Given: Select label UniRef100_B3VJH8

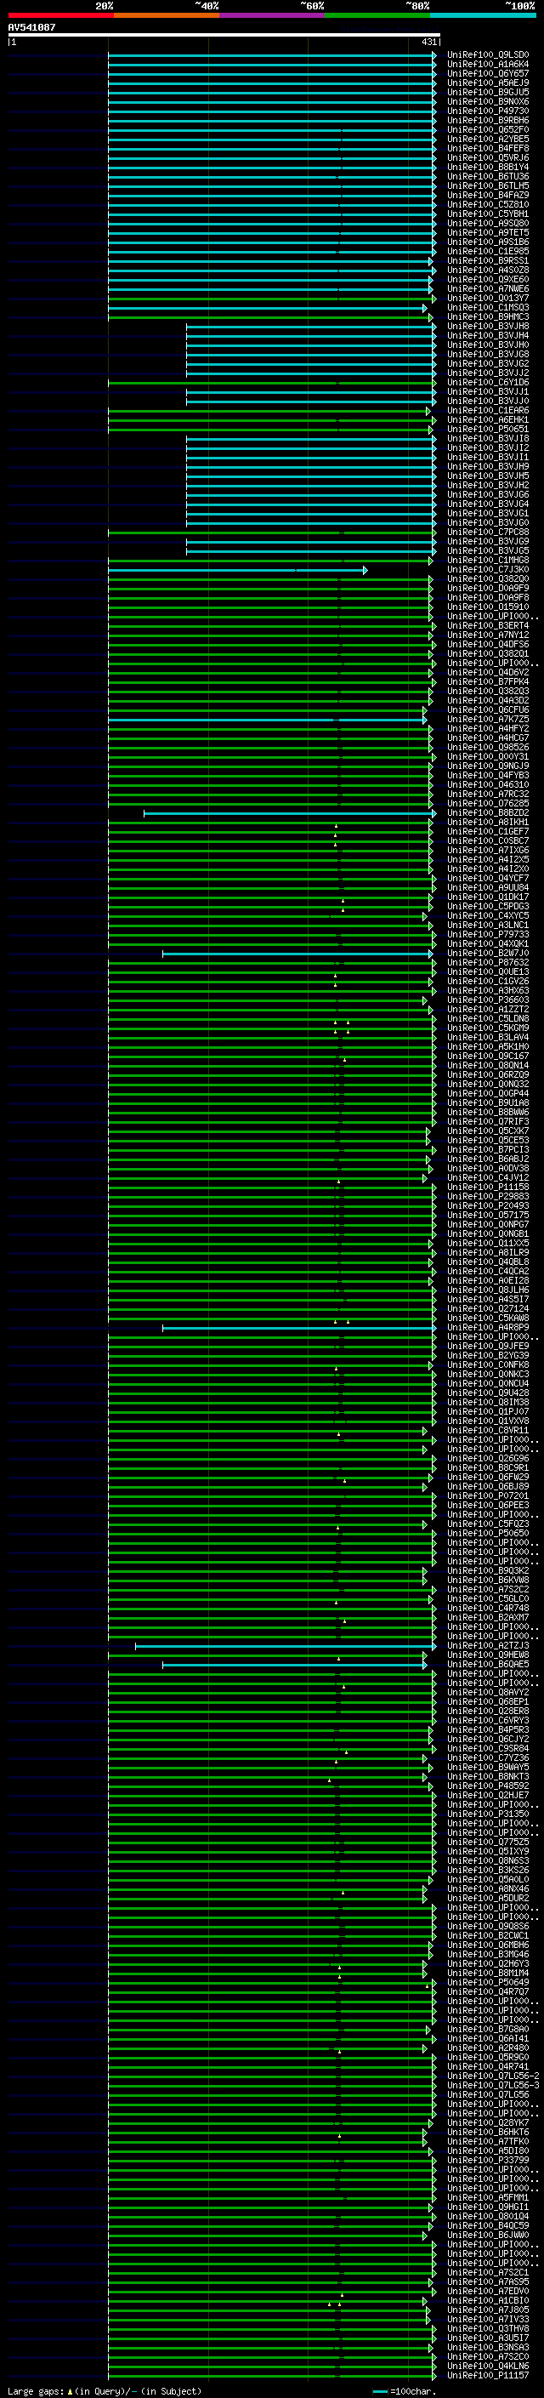Looking at the screenshot, I should coord(487,326).
